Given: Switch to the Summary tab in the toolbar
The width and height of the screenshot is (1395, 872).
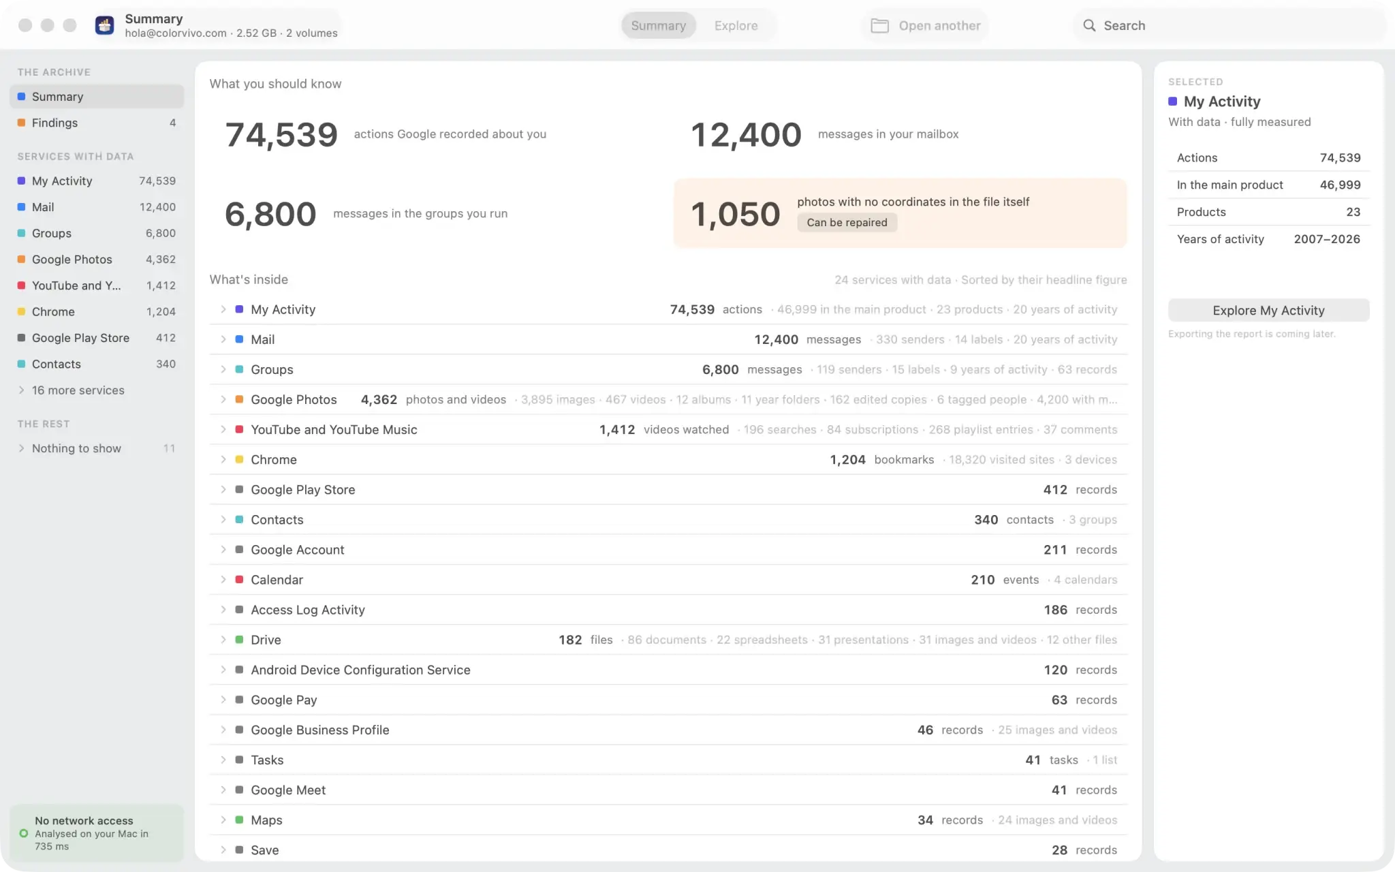Looking at the screenshot, I should point(658,25).
